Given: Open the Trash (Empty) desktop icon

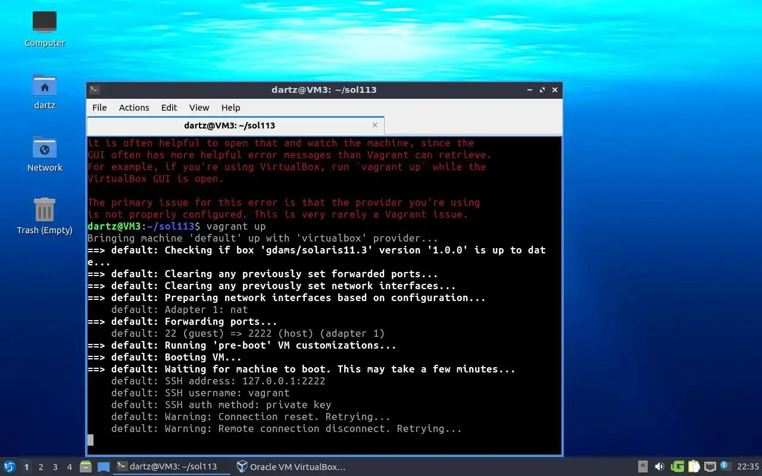Looking at the screenshot, I should point(45,217).
